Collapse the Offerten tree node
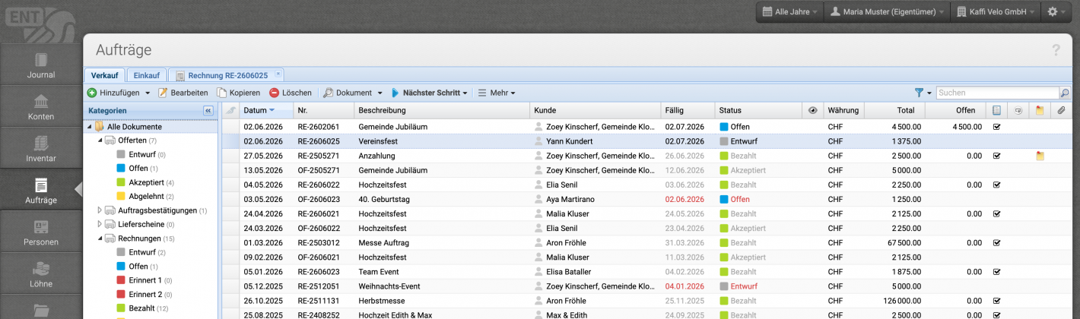 pyautogui.click(x=100, y=141)
